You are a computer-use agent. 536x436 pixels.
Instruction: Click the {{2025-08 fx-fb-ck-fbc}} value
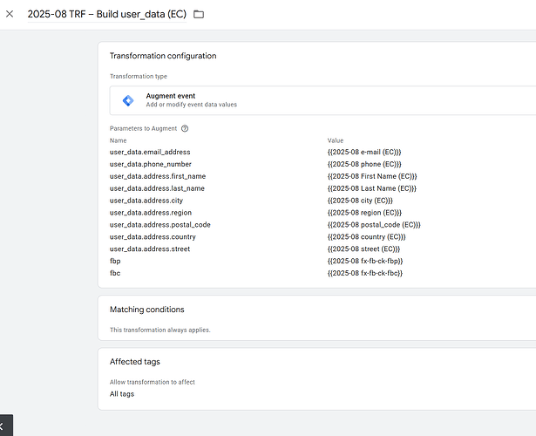365,274
